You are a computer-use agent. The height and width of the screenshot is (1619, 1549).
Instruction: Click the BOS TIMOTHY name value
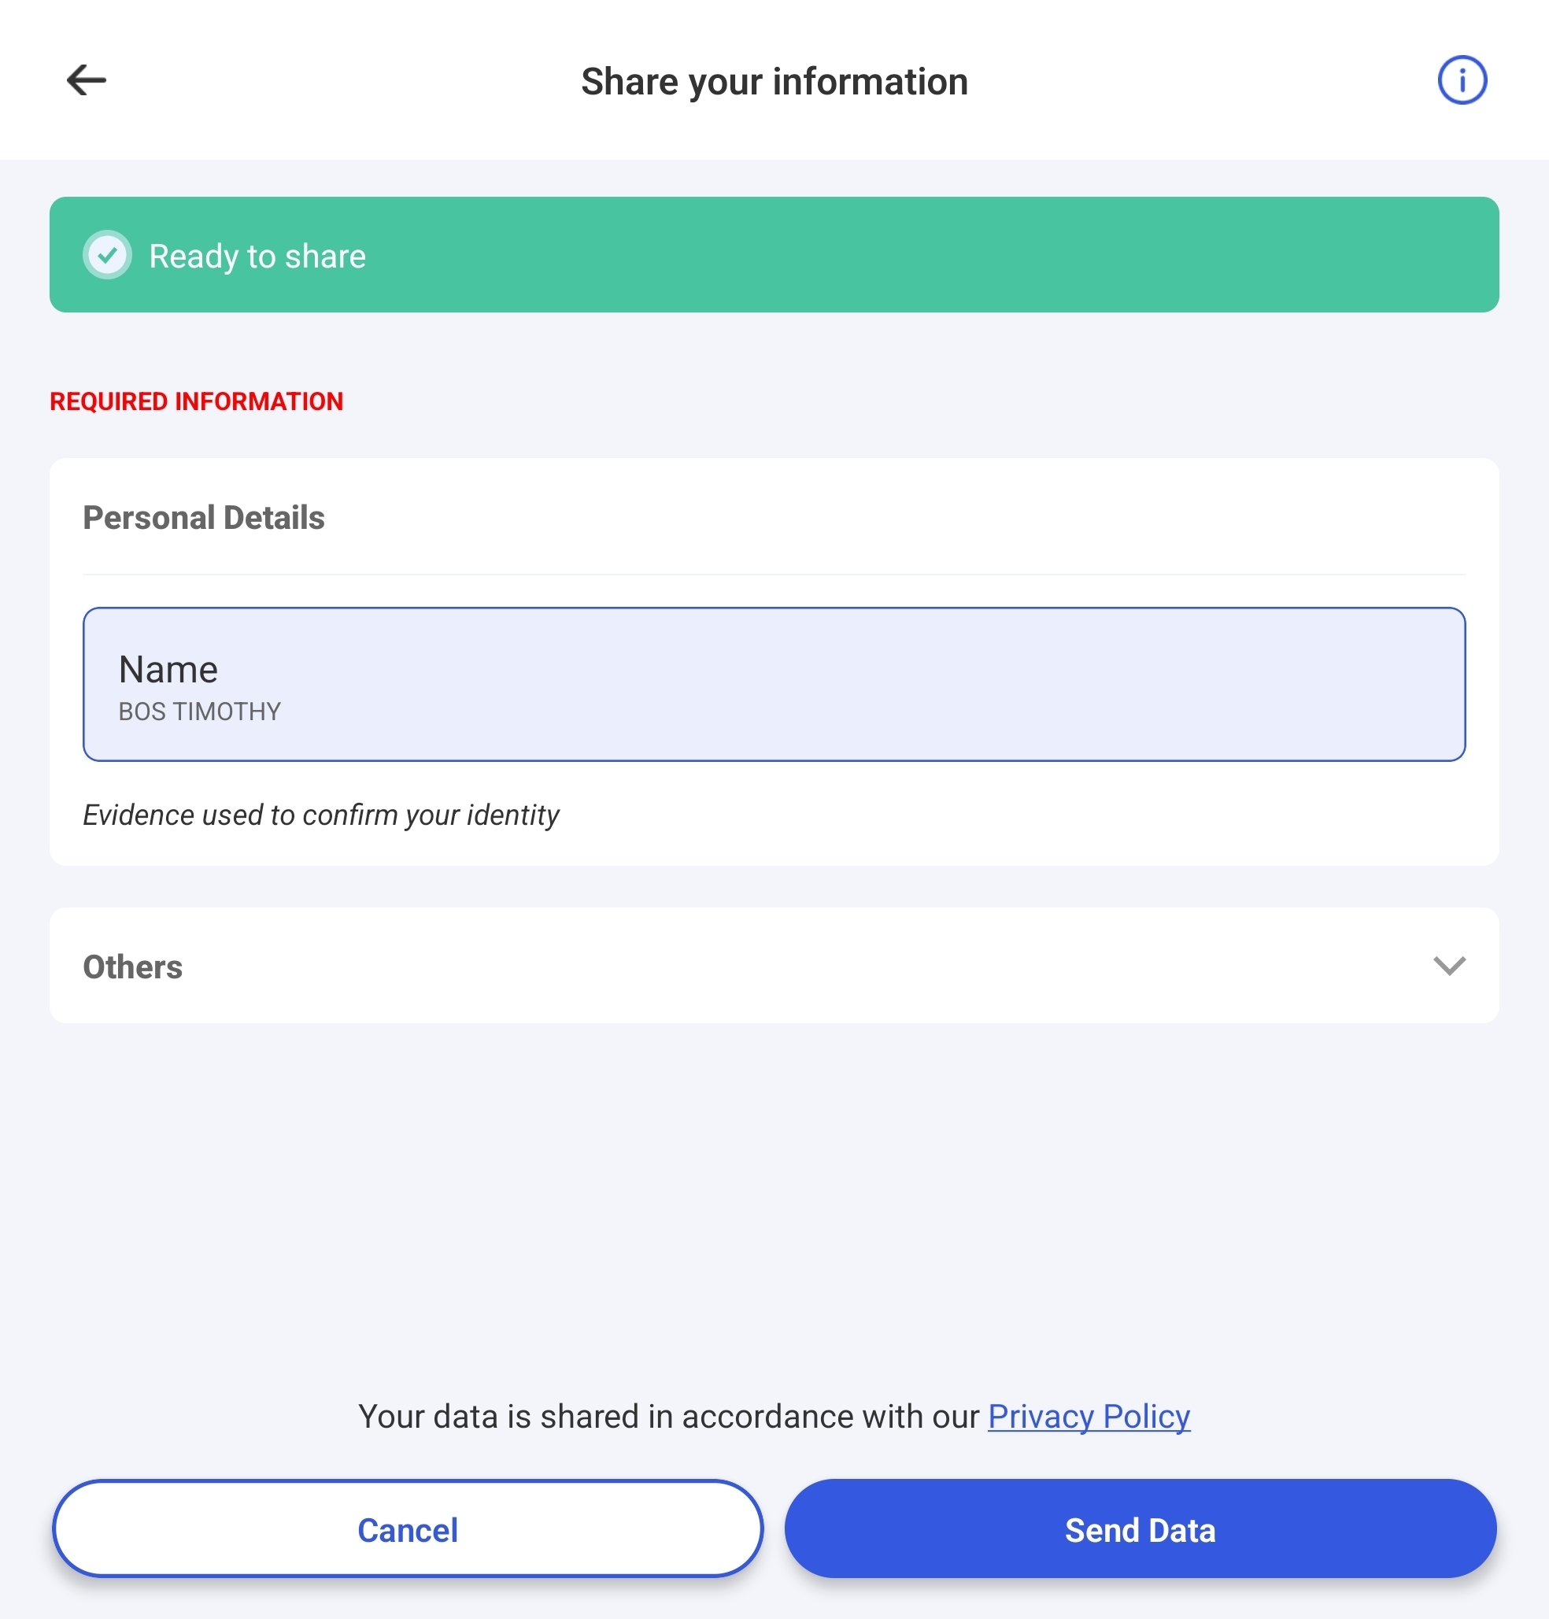[x=200, y=712]
